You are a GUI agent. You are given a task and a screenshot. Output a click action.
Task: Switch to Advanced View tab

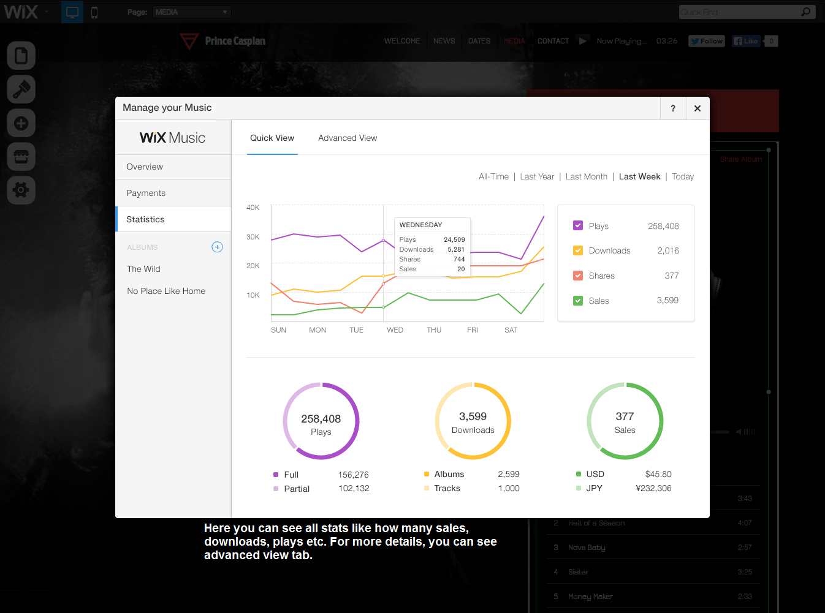pyautogui.click(x=348, y=138)
